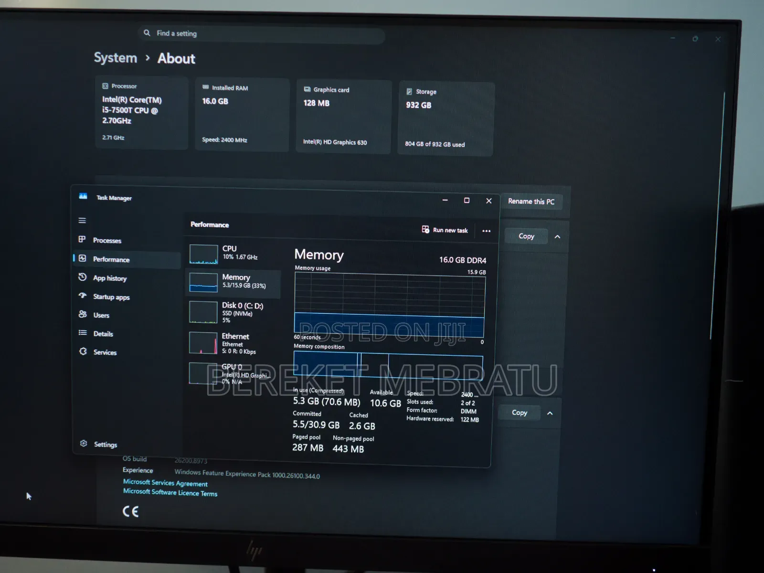Viewport: 764px width, 573px height.
Task: Click the '5.5/30.9 GB' Committed value
Action: (316, 424)
